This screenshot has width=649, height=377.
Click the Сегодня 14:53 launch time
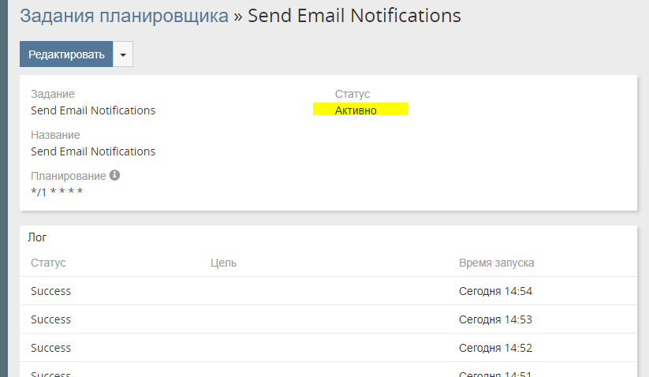pyautogui.click(x=495, y=319)
